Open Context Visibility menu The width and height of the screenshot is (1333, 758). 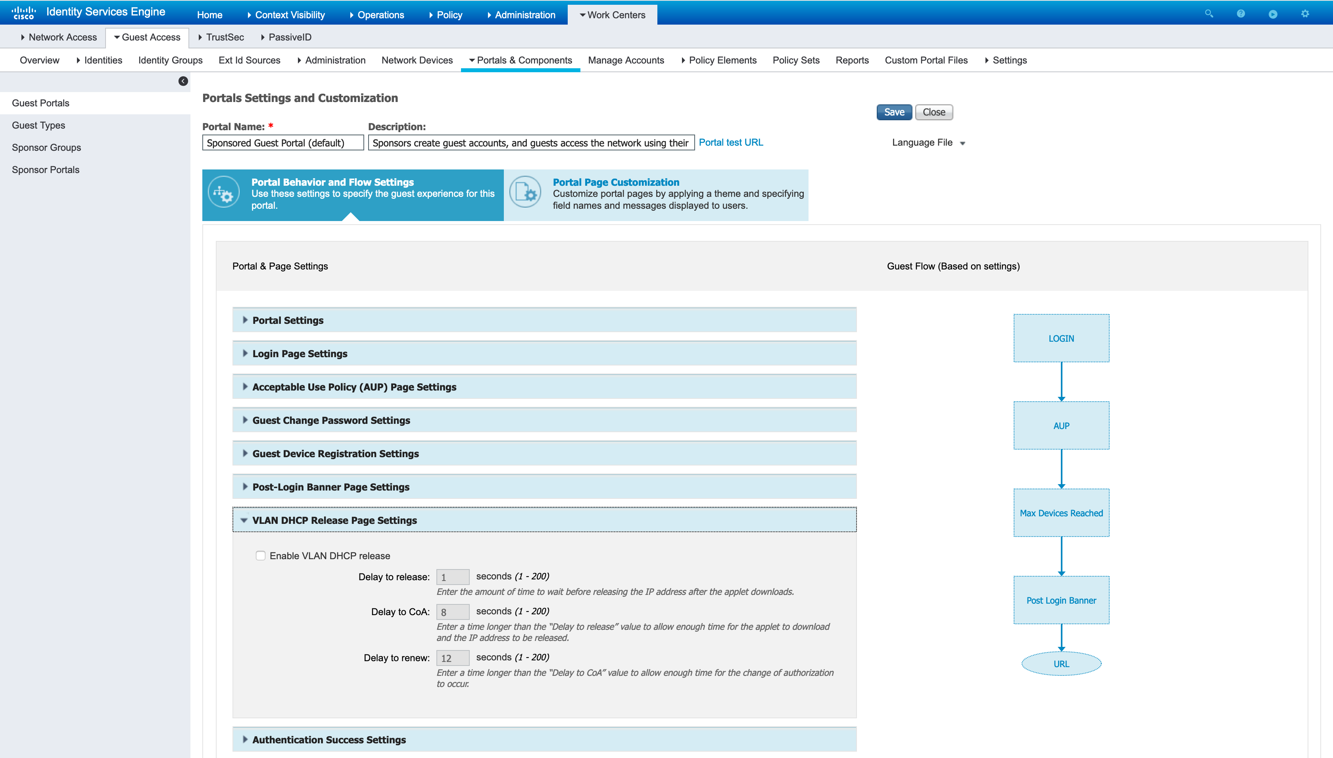pos(286,15)
